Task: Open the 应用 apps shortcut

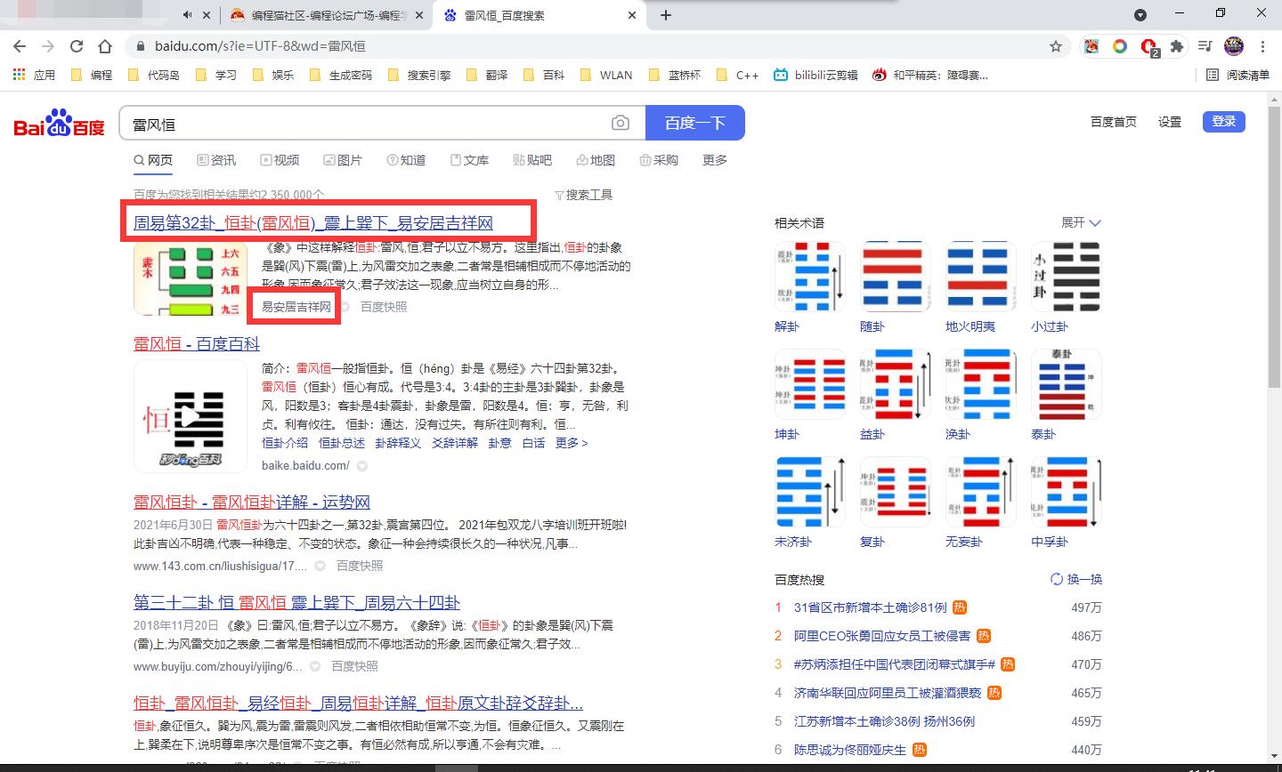Action: click(34, 75)
